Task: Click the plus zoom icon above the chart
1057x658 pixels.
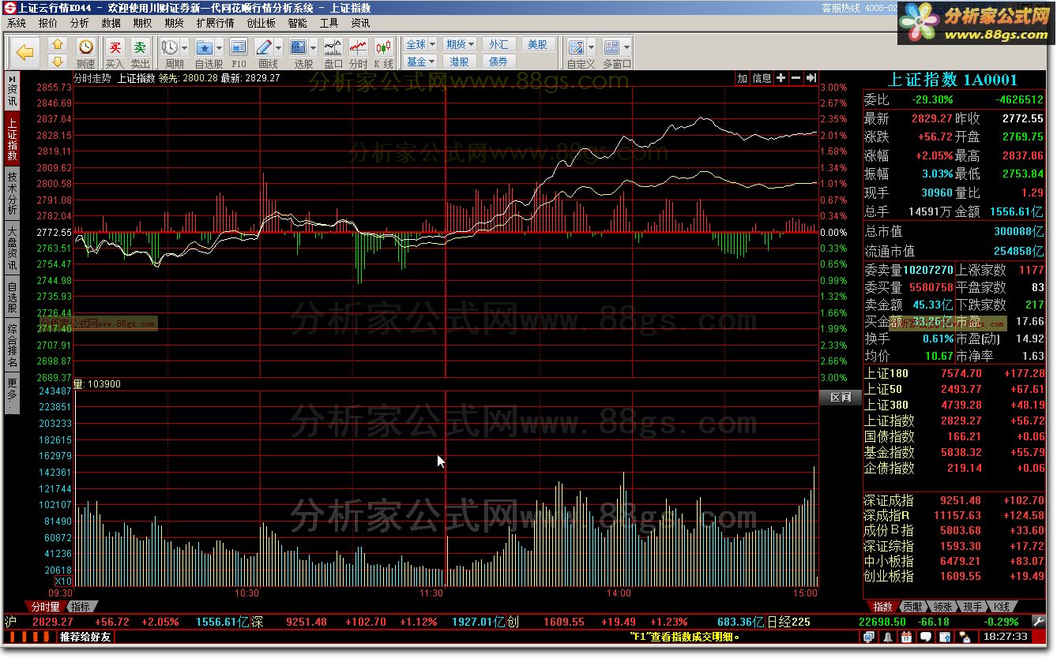Action: [x=781, y=78]
